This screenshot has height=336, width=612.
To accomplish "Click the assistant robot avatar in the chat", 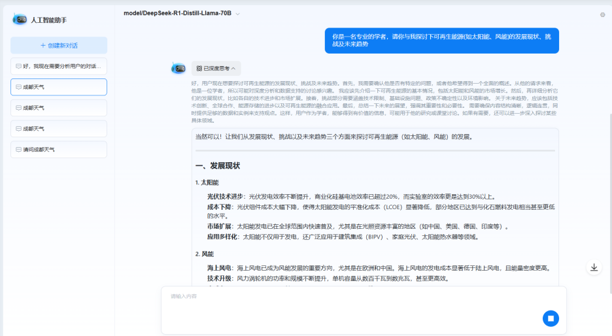I will point(178,68).
